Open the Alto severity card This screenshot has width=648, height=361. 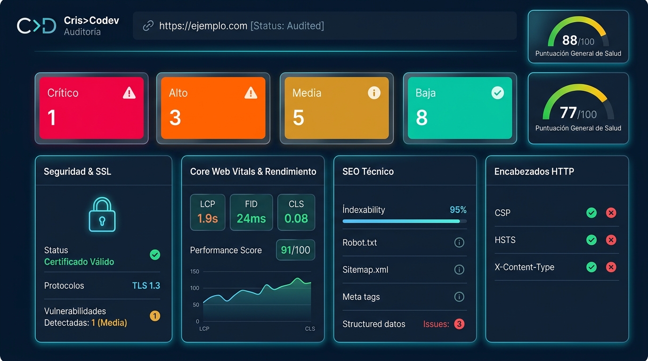pyautogui.click(x=213, y=108)
